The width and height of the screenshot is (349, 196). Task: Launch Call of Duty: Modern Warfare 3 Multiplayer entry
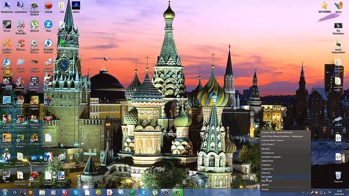point(286,137)
